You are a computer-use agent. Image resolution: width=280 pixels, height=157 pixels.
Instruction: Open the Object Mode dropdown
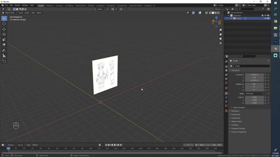[10, 13]
